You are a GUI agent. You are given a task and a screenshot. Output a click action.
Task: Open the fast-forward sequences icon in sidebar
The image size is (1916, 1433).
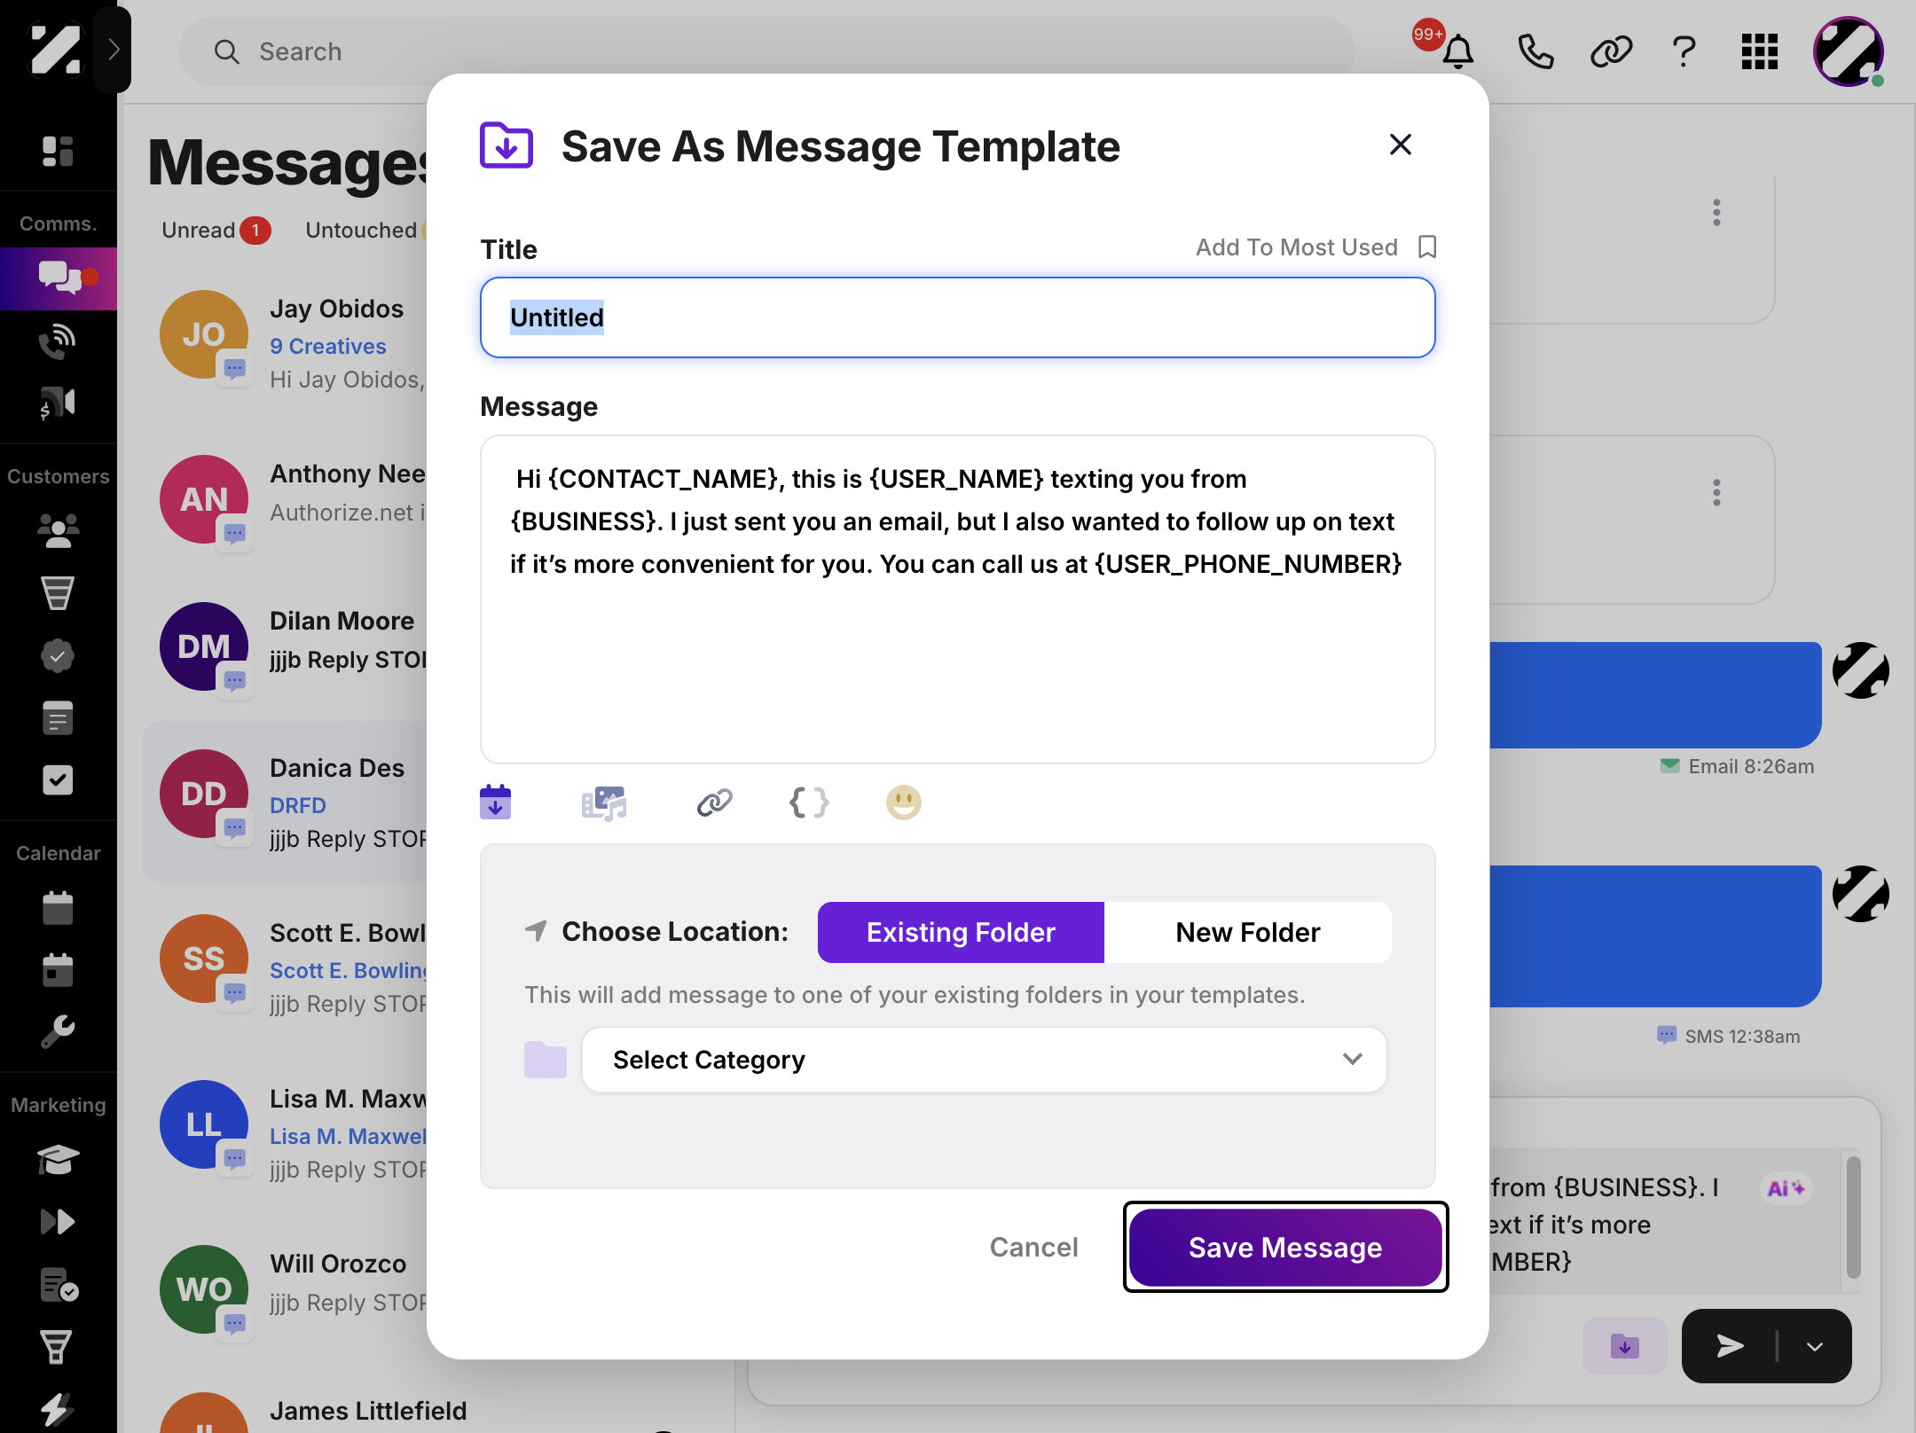coord(58,1222)
